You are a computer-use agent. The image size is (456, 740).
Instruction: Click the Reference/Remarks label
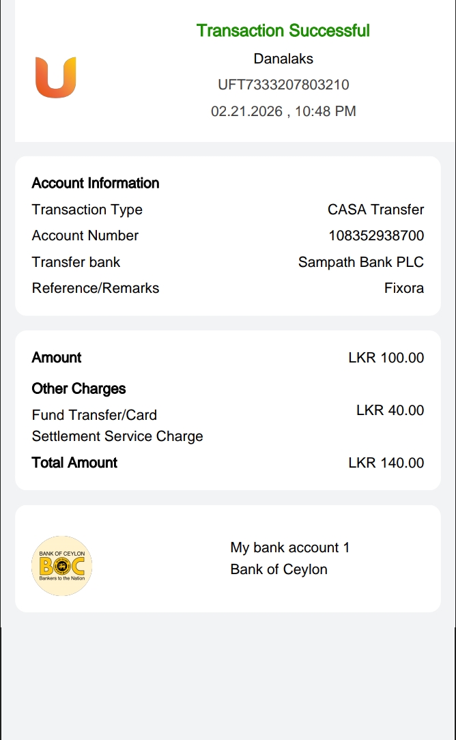95,288
